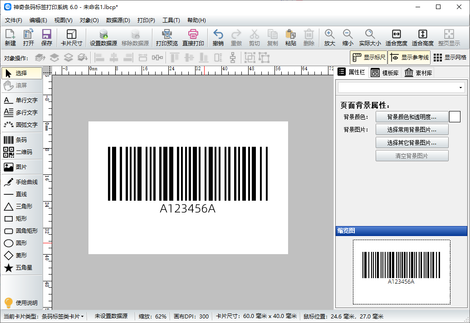Click the print preview (打印预览) icon
The width and height of the screenshot is (470, 323).
pos(166,38)
